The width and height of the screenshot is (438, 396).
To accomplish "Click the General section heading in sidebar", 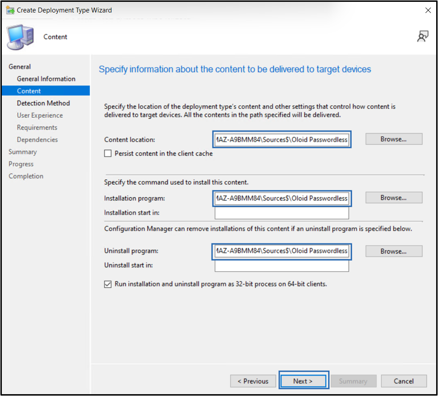I will (x=20, y=67).
